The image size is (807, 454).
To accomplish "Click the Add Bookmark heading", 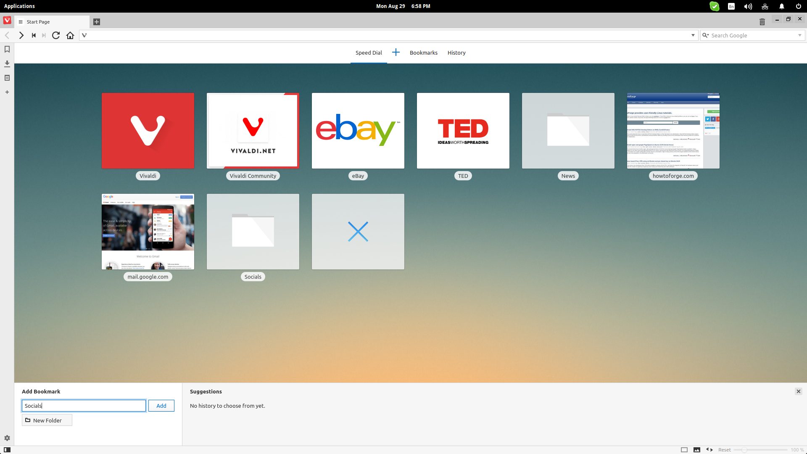I will coord(41,391).
